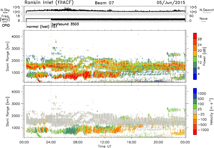Click 'Slant Range [km]' label of the velocity panel
This screenshot has width=214, height=148.
click(7, 111)
